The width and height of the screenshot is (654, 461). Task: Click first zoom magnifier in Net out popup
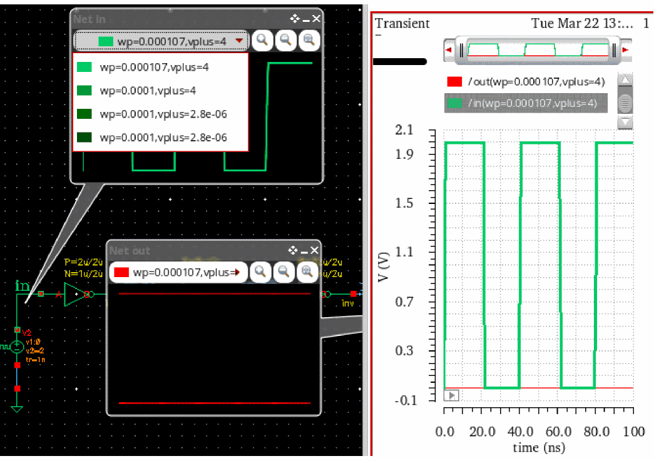261,271
